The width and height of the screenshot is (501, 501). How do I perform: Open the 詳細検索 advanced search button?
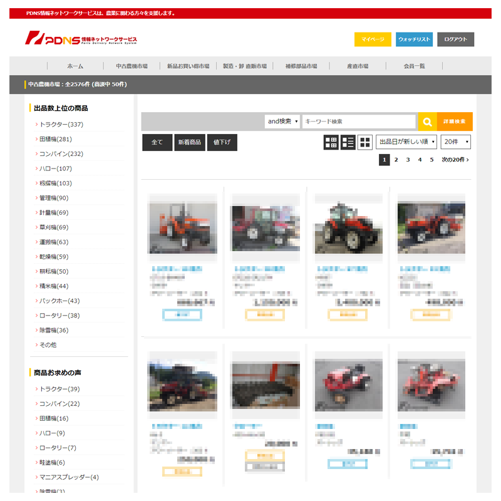(455, 121)
